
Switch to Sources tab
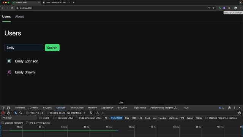[47, 108]
